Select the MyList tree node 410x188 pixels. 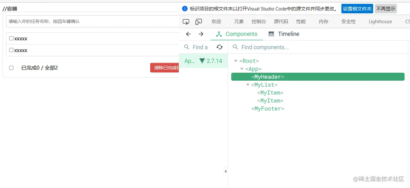264,85
